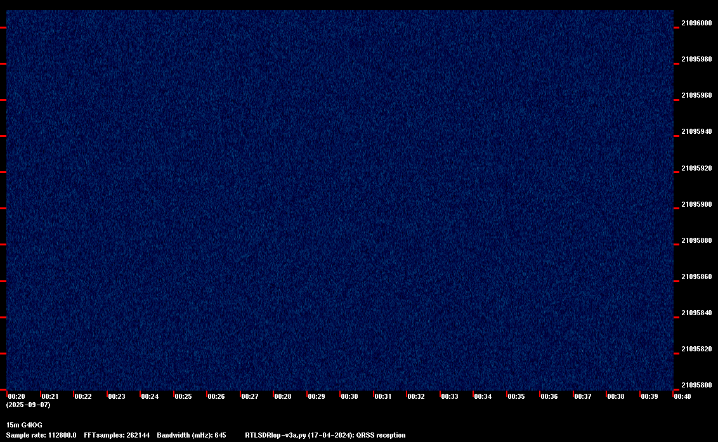Viewport: 718px width, 442px height.
Task: Click the 15m G4IOG station label
Action: coord(24,425)
